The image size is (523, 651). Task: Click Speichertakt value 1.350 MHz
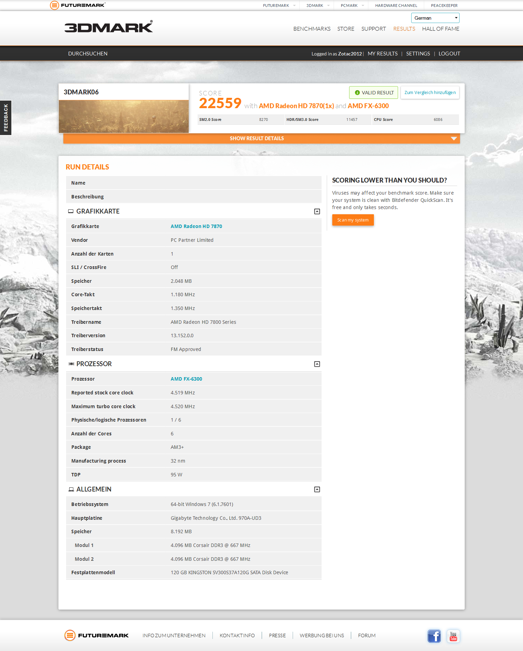coord(183,308)
